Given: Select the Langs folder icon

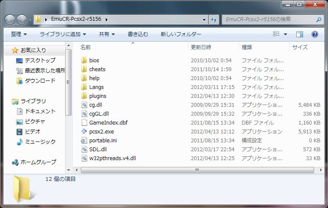Looking at the screenshot, I should coord(84,87).
